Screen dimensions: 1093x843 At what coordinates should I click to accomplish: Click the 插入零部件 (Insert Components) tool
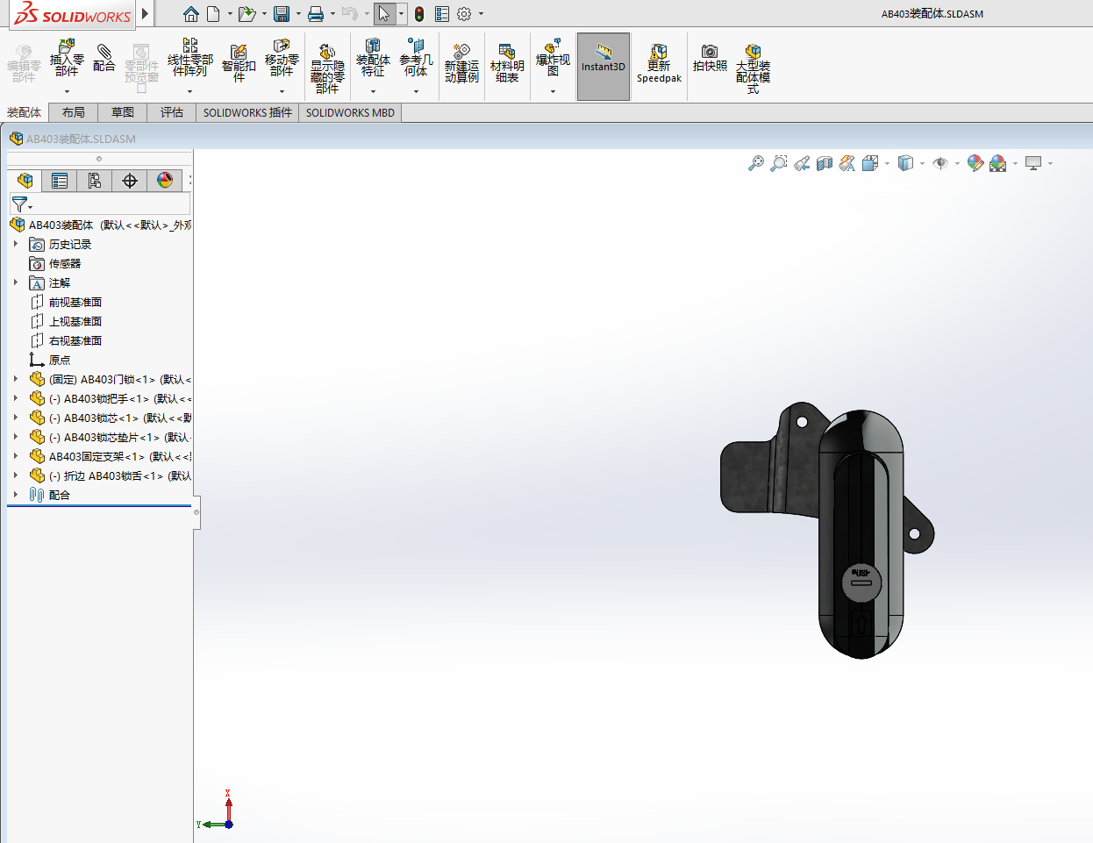[x=67, y=58]
